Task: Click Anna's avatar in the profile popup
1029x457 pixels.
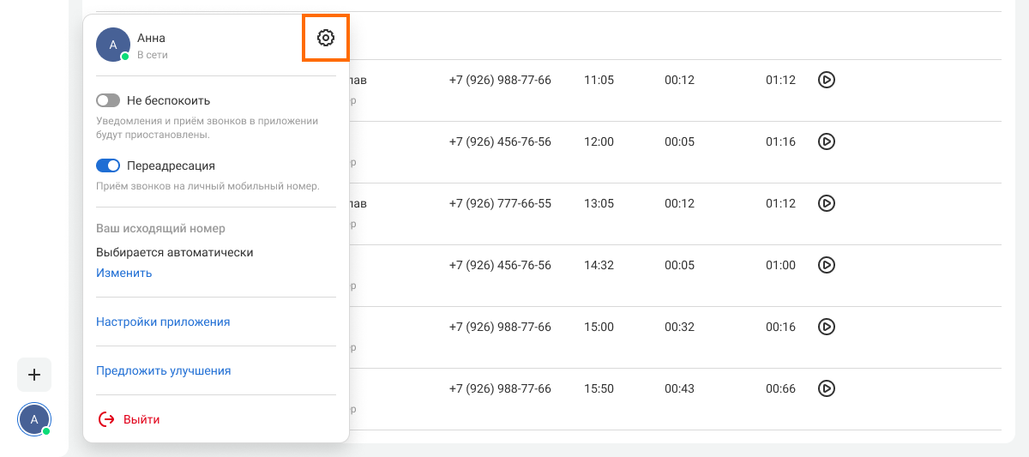Action: 113,45
